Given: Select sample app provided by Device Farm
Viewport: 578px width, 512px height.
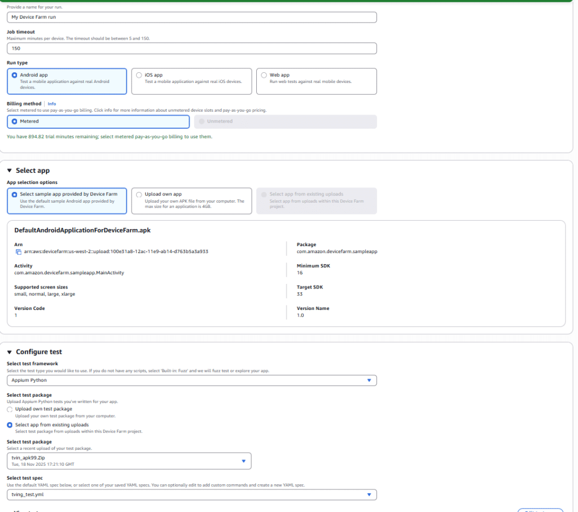Looking at the screenshot, I should pyautogui.click(x=15, y=194).
